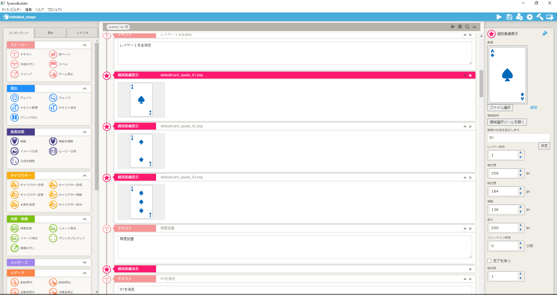Enable the 完了を待つ checkbox

coord(489,261)
